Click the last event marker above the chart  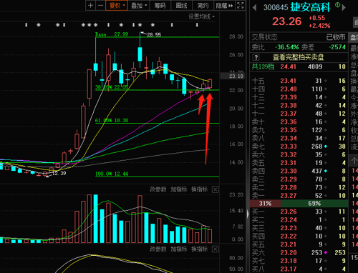[x=197, y=25]
